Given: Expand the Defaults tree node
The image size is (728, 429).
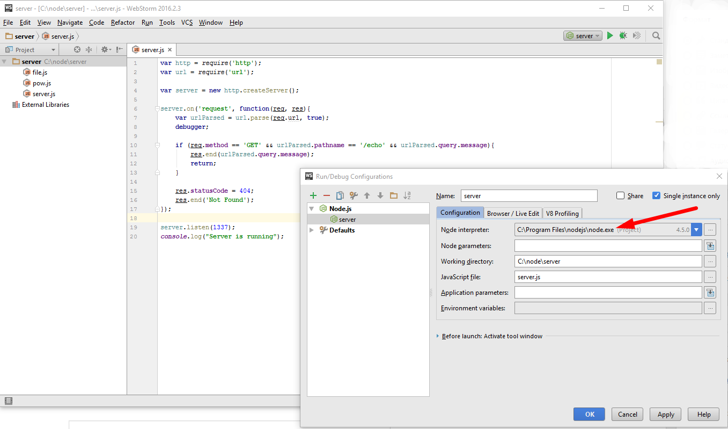Looking at the screenshot, I should 312,230.
